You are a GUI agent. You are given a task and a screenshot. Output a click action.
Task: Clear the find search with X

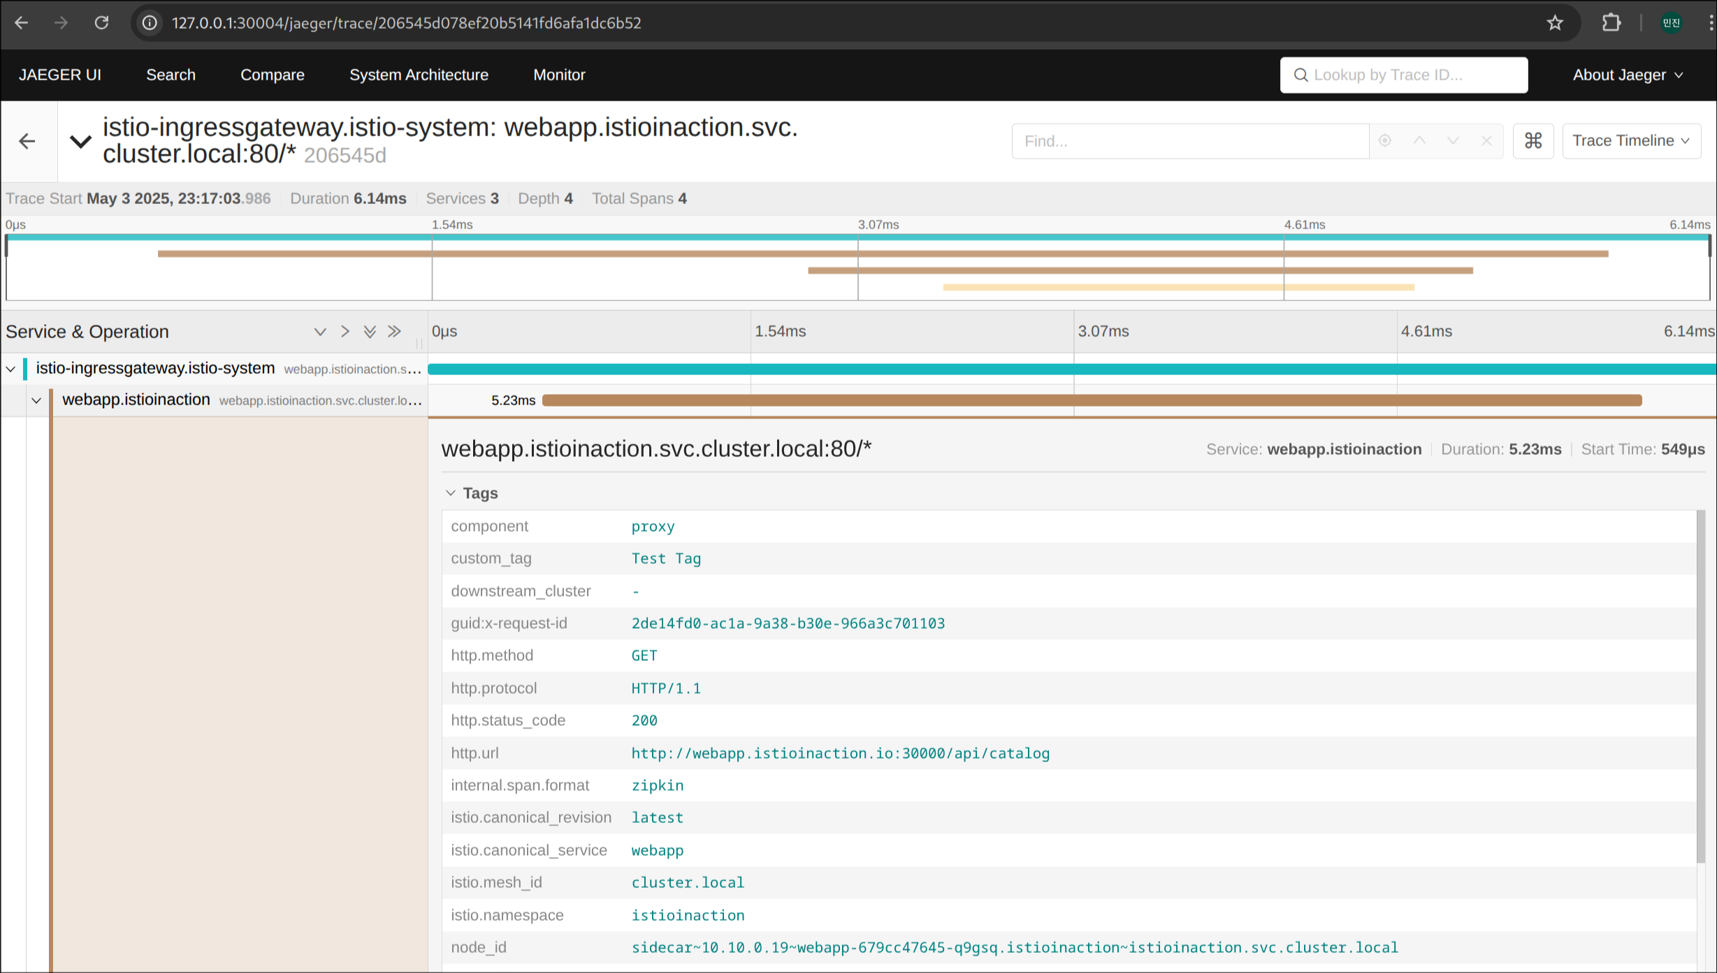[x=1486, y=140]
